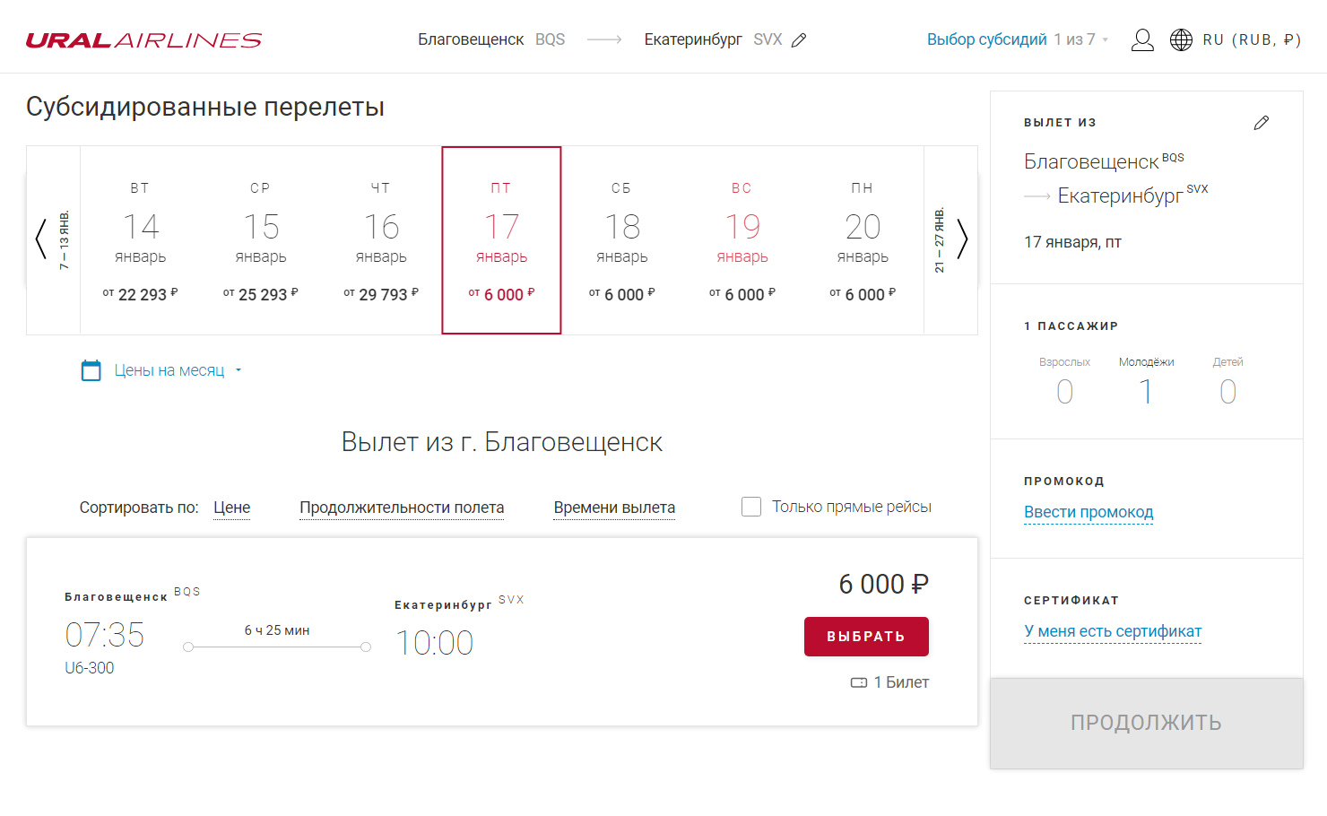Sort by Продолжительности полета
This screenshot has height=816, width=1327.
click(x=402, y=508)
